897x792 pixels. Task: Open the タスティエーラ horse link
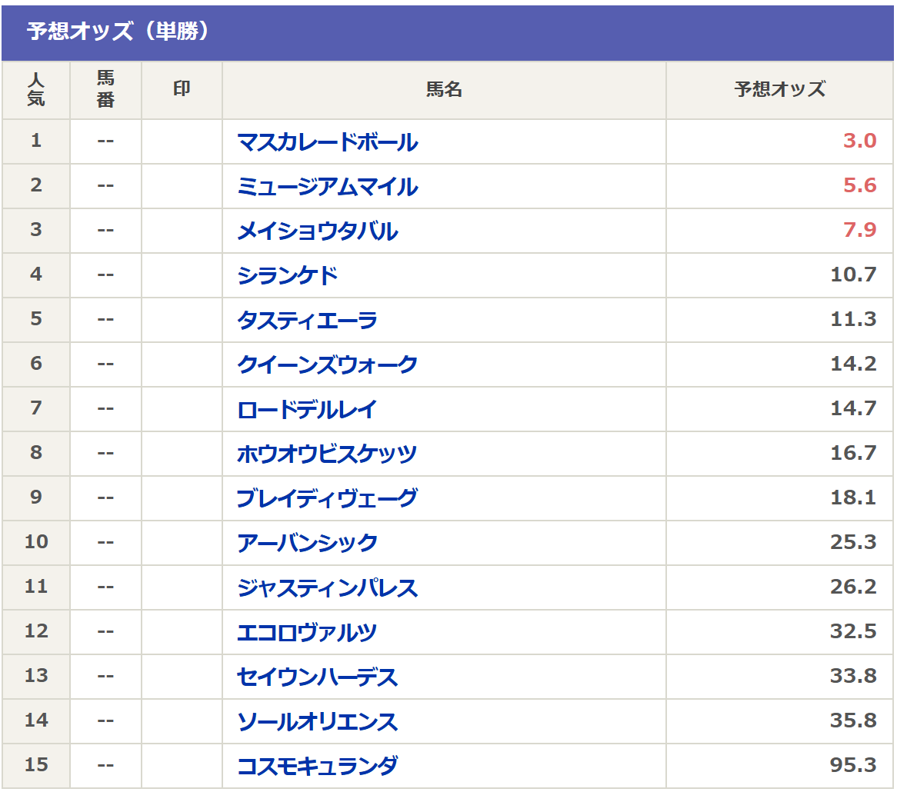pos(307,320)
